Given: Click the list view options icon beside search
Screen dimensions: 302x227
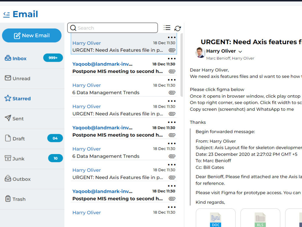Looking at the screenshot, I should [167, 28].
